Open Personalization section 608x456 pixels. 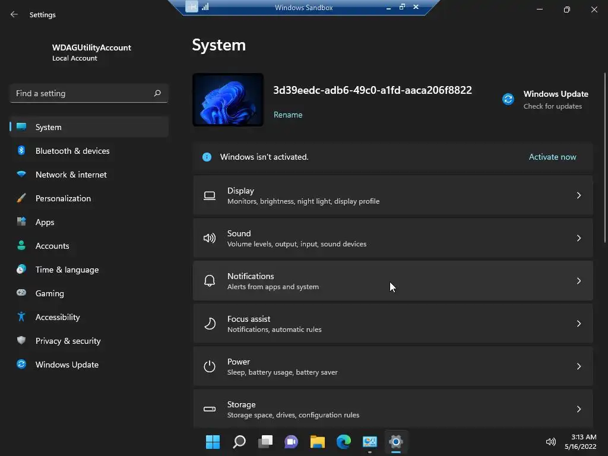pyautogui.click(x=89, y=198)
